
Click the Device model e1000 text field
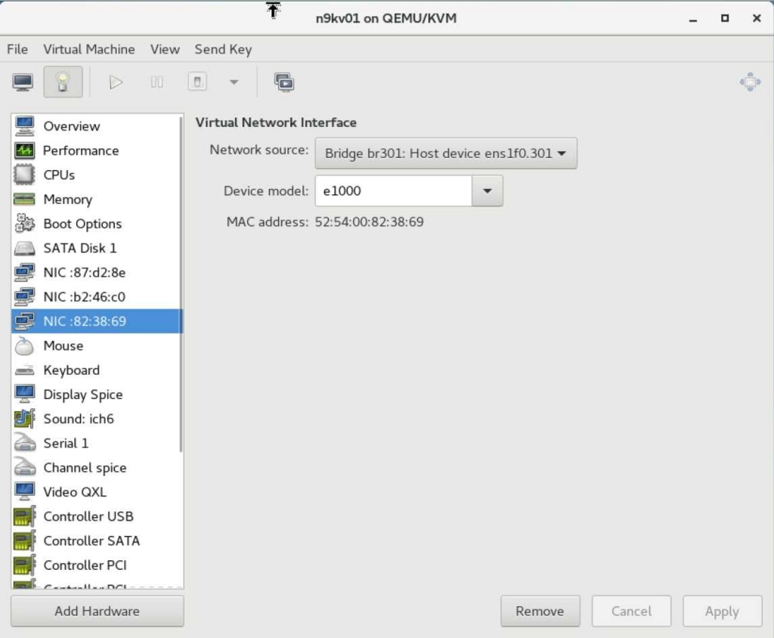coord(393,190)
